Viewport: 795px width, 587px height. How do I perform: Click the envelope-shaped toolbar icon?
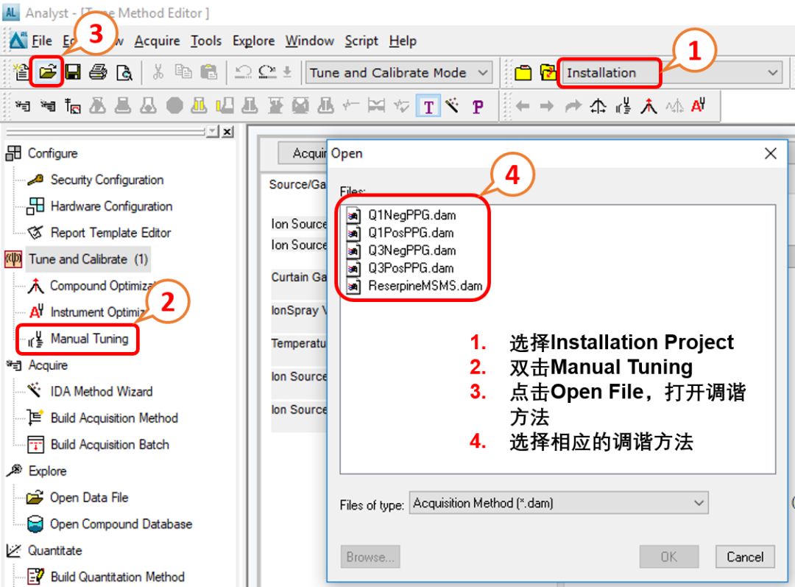click(300, 106)
